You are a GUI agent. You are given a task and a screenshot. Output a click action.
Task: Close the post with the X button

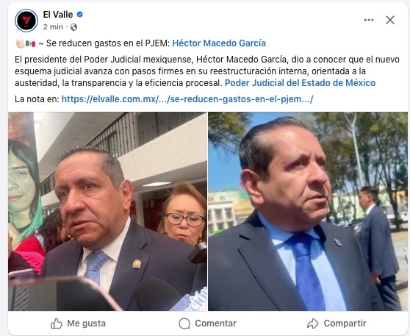pos(390,20)
